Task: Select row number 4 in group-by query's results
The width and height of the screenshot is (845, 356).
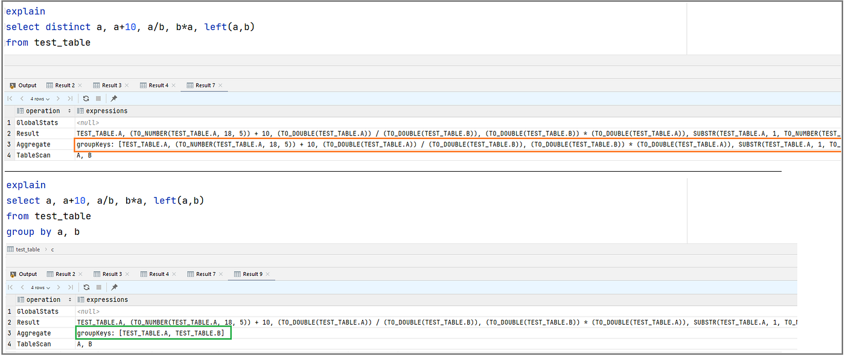Action: pos(9,344)
